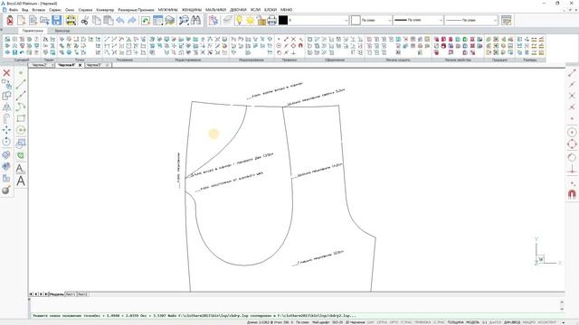Open the МУЖЧИНЫ menu
The width and height of the screenshot is (579, 325).
(167, 10)
